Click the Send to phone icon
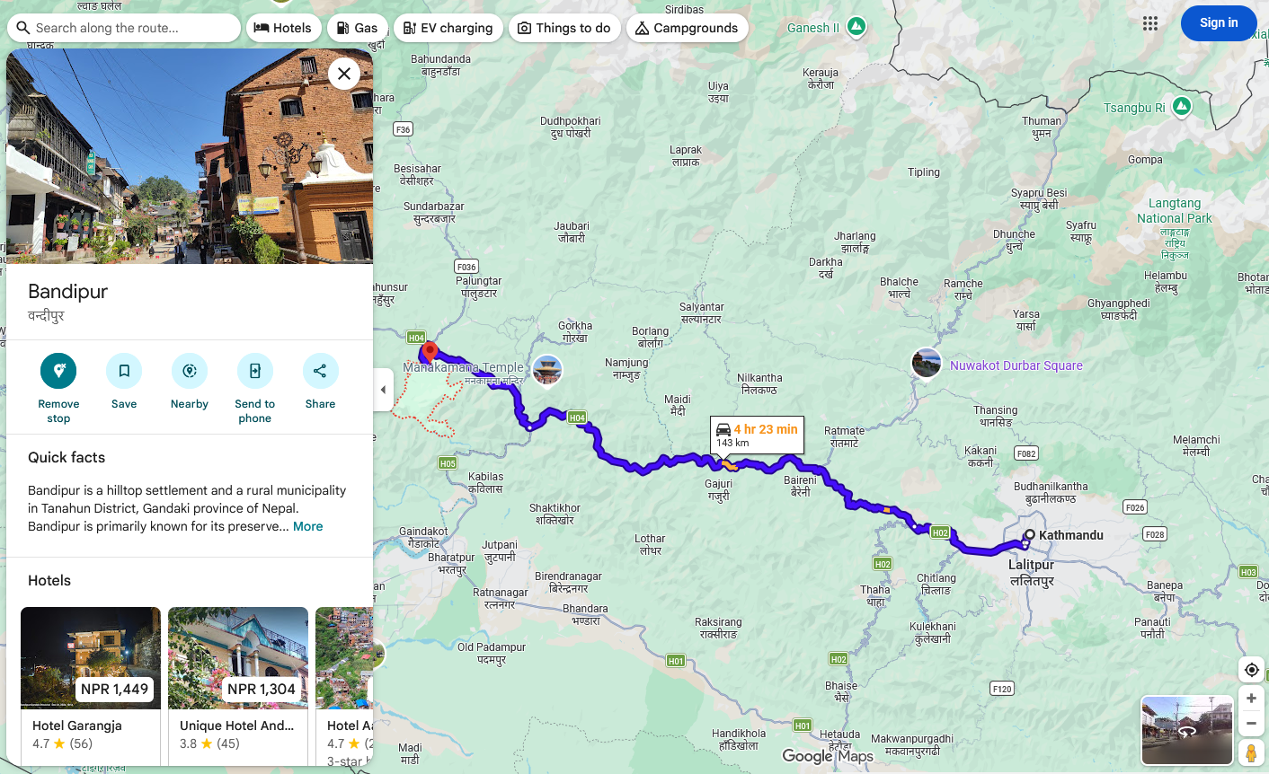Screen dimensions: 1269x774 pos(255,371)
